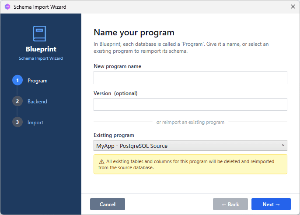This screenshot has width=300, height=215.
Task: Click the yellow deletion warning message
Action: point(190,164)
